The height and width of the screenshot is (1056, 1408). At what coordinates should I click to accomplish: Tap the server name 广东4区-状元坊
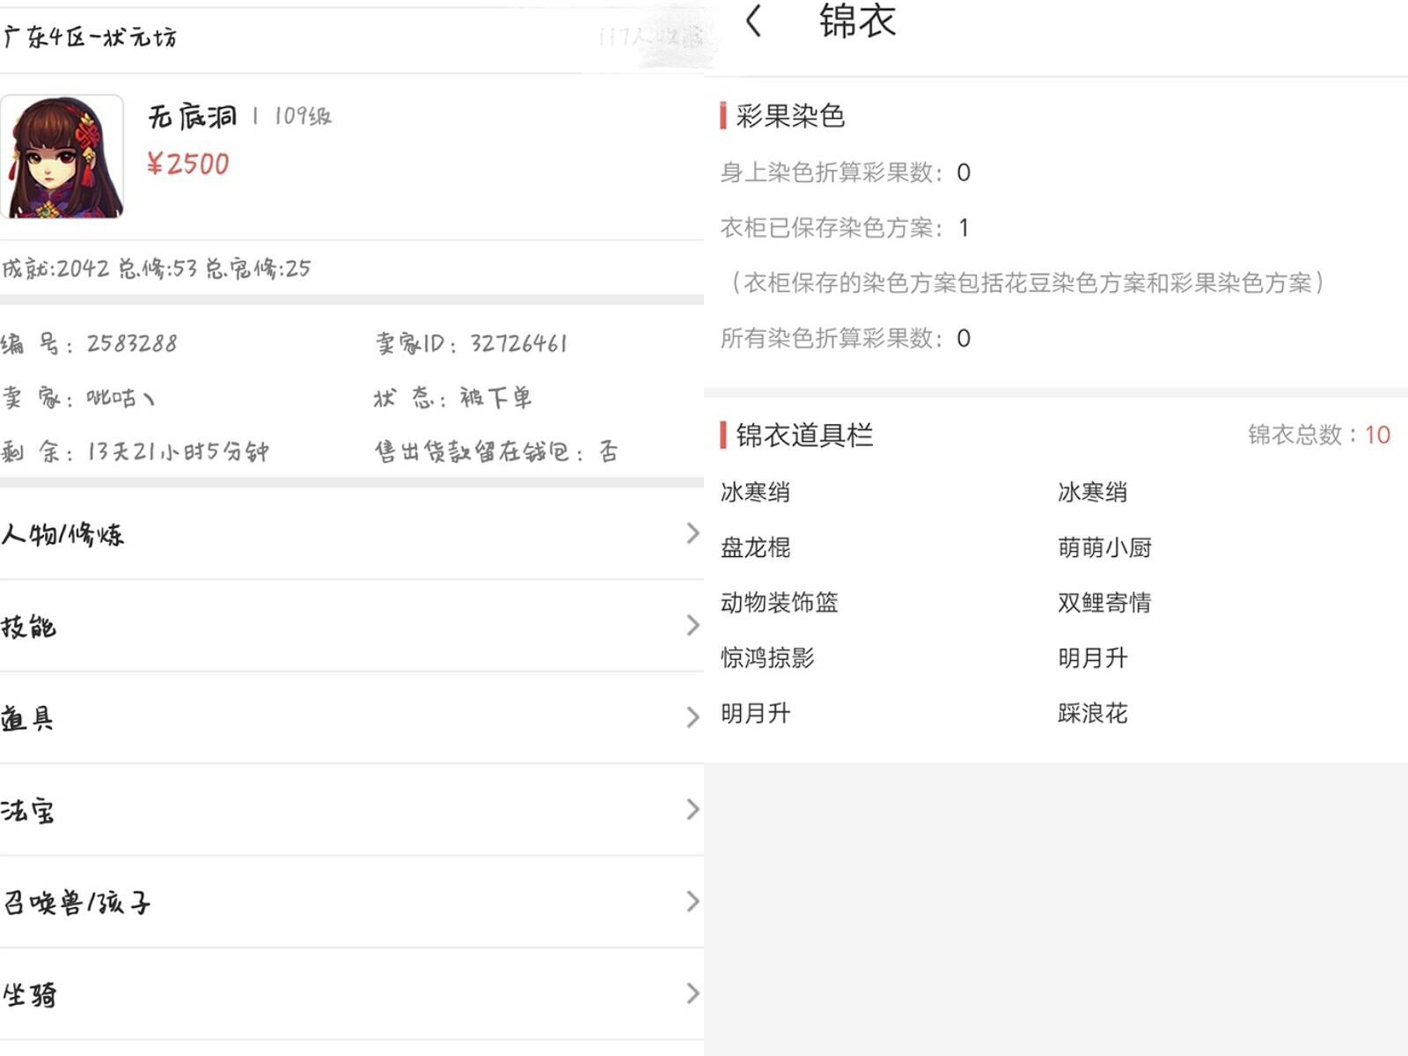(x=90, y=37)
